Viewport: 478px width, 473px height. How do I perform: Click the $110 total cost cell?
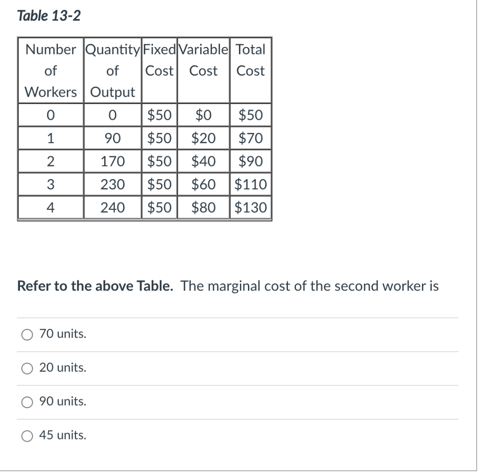[x=250, y=184]
